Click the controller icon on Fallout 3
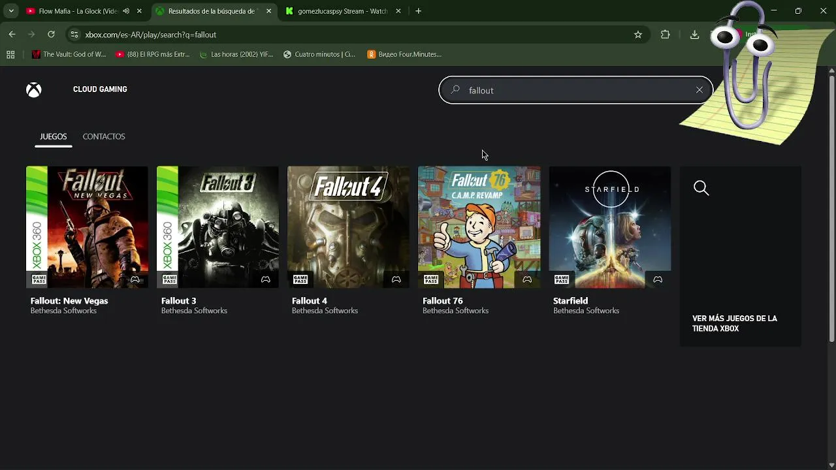836x470 pixels. click(x=265, y=279)
